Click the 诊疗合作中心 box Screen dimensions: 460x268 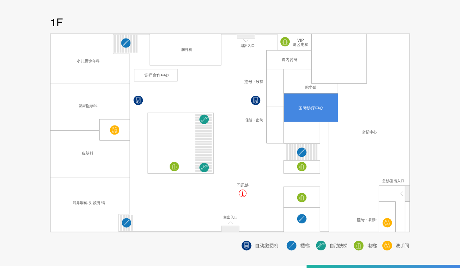156,75
